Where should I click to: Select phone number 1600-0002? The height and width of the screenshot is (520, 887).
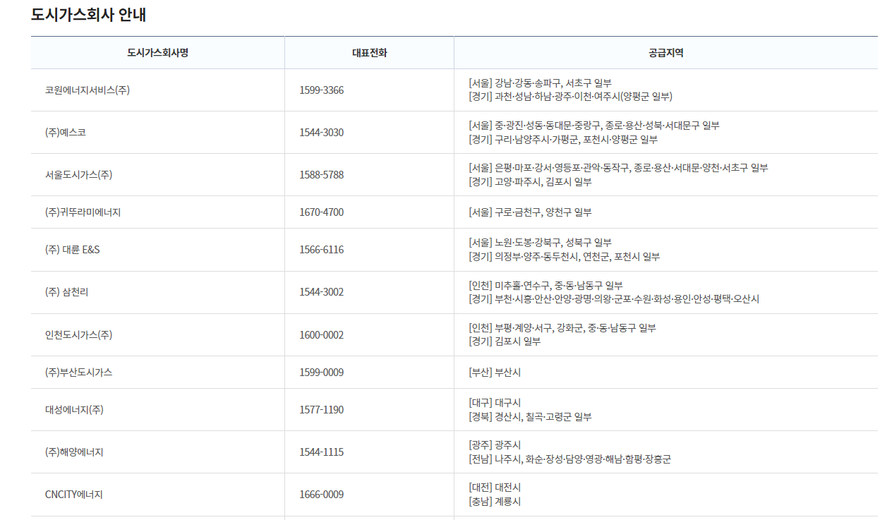[322, 335]
